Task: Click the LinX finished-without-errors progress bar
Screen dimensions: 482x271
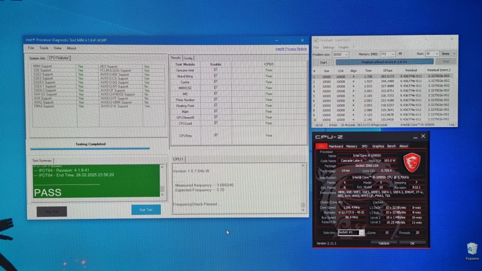Action: [384, 62]
